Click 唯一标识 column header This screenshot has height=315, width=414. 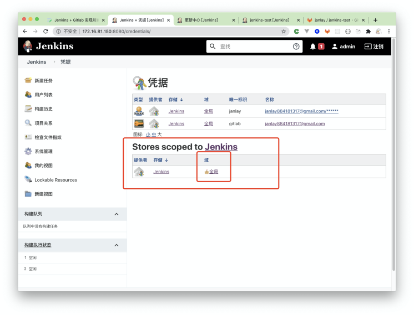tap(238, 100)
